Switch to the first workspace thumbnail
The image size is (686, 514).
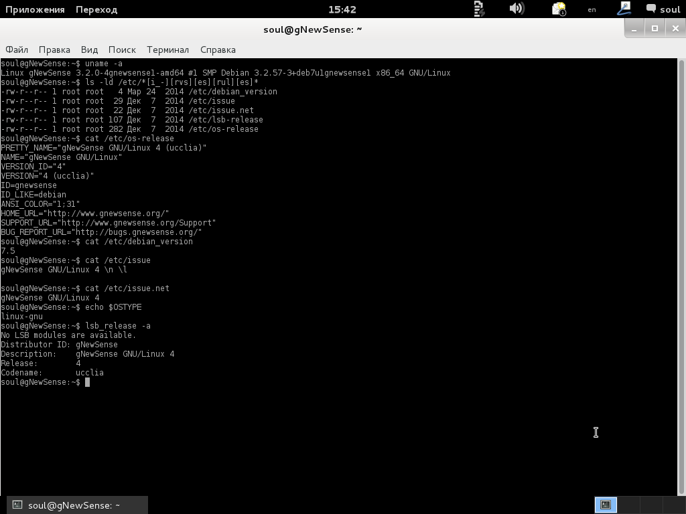[x=606, y=505]
